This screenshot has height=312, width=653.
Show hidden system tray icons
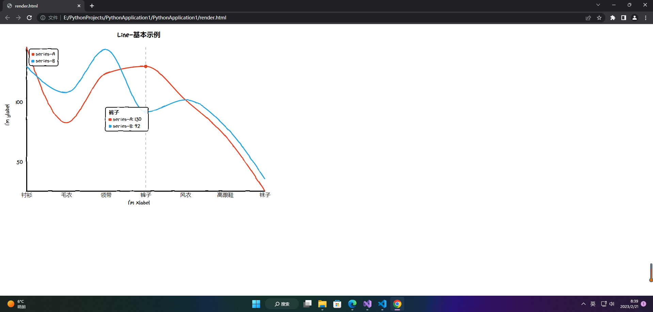pos(584,304)
